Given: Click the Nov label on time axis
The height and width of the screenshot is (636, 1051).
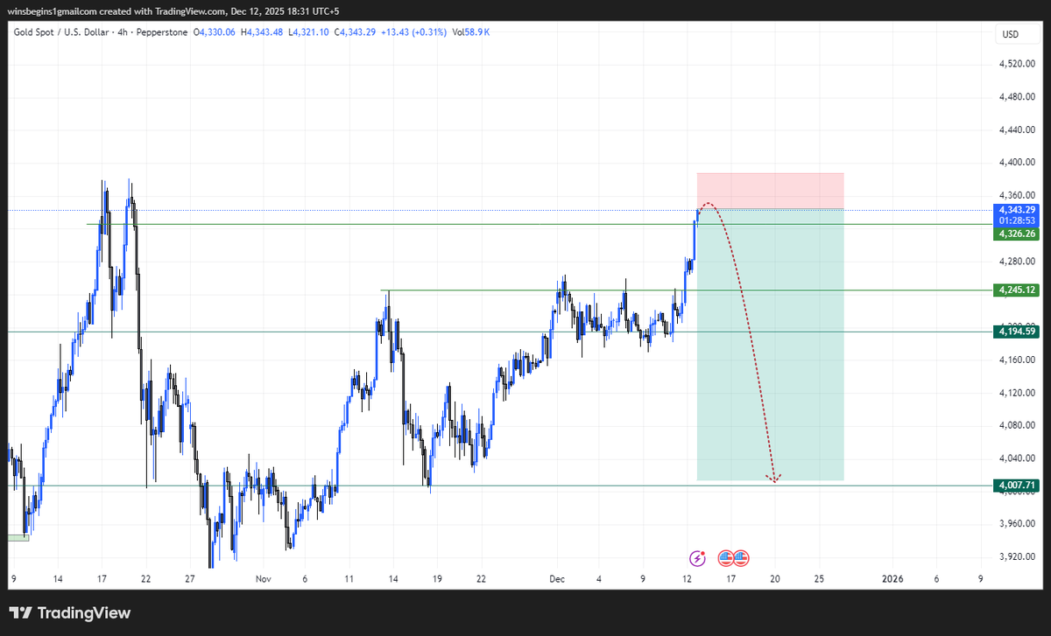Looking at the screenshot, I should (264, 579).
